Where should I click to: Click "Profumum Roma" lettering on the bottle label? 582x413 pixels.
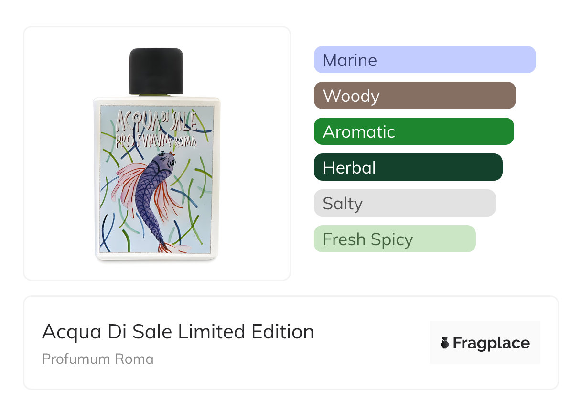(156, 140)
